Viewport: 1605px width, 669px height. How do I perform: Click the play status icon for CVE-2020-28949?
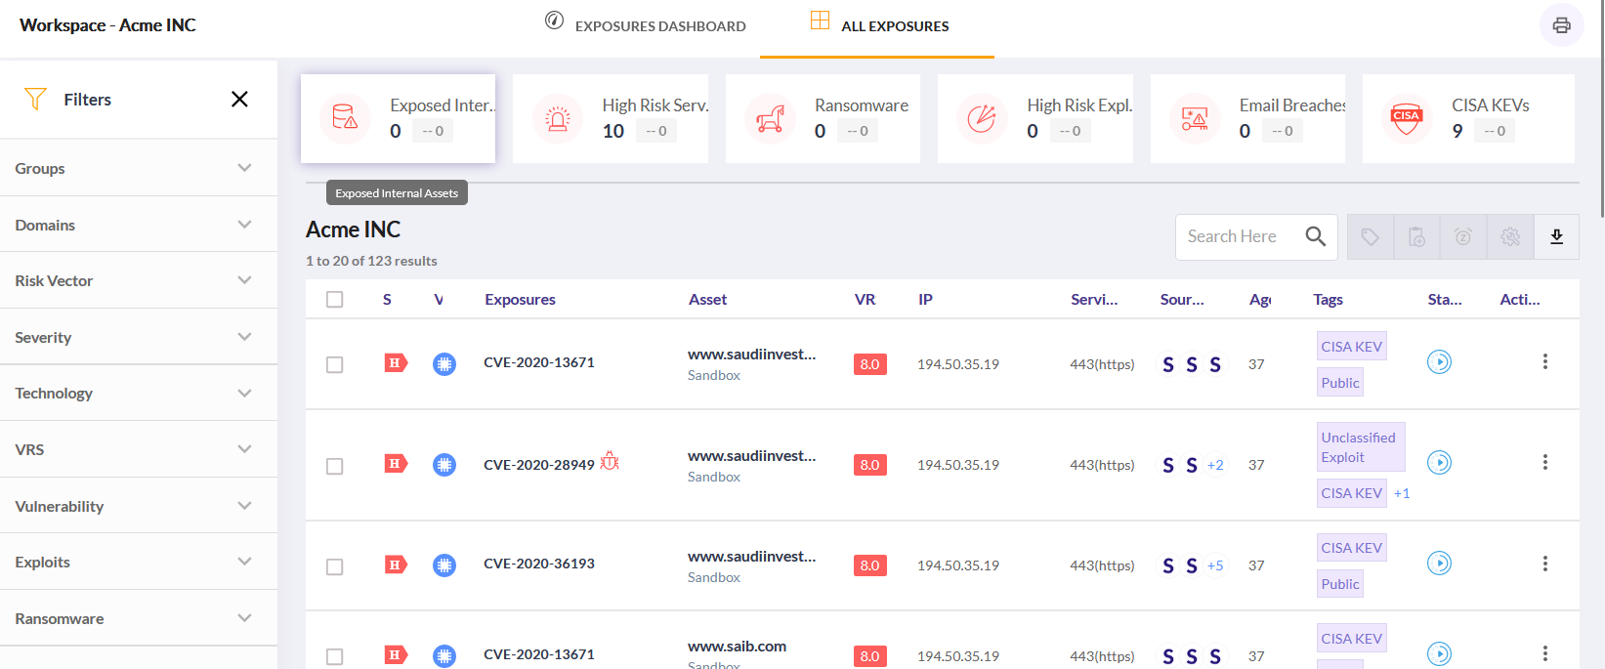pos(1439,462)
